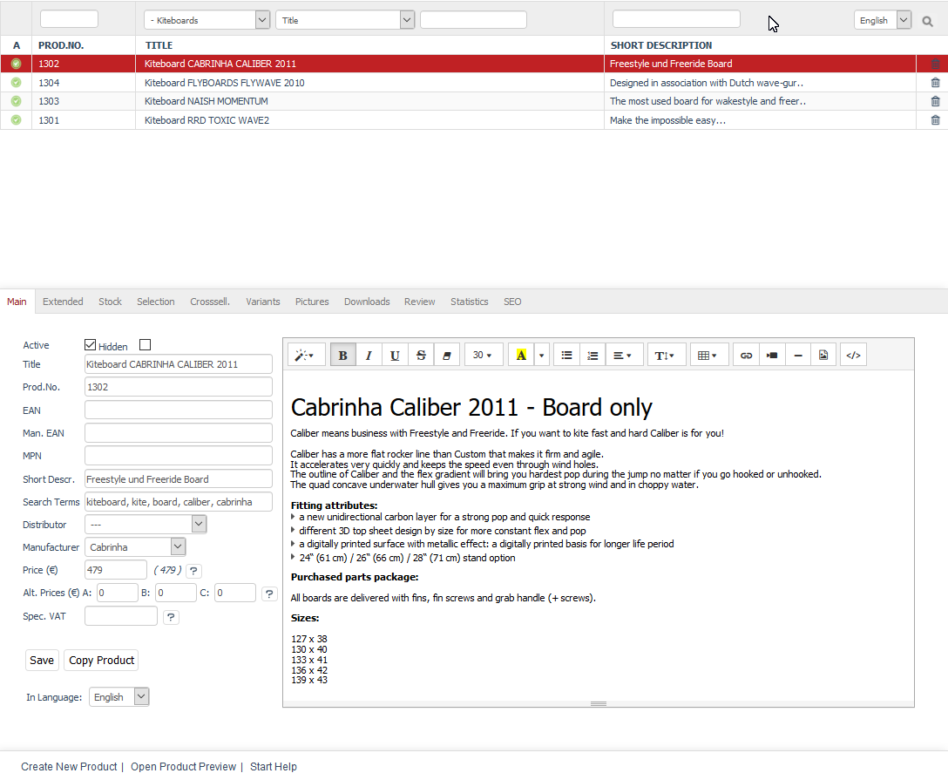Click the Start Help link
This screenshot has width=948, height=780.
tap(274, 767)
